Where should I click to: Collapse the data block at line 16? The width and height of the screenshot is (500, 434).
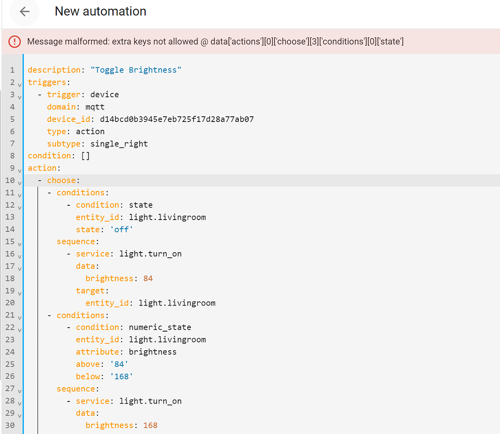19,256
